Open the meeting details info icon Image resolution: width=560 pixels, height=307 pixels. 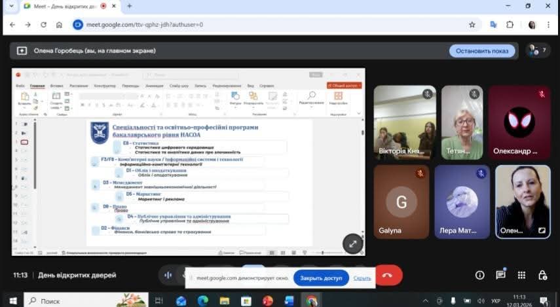pyautogui.click(x=480, y=276)
